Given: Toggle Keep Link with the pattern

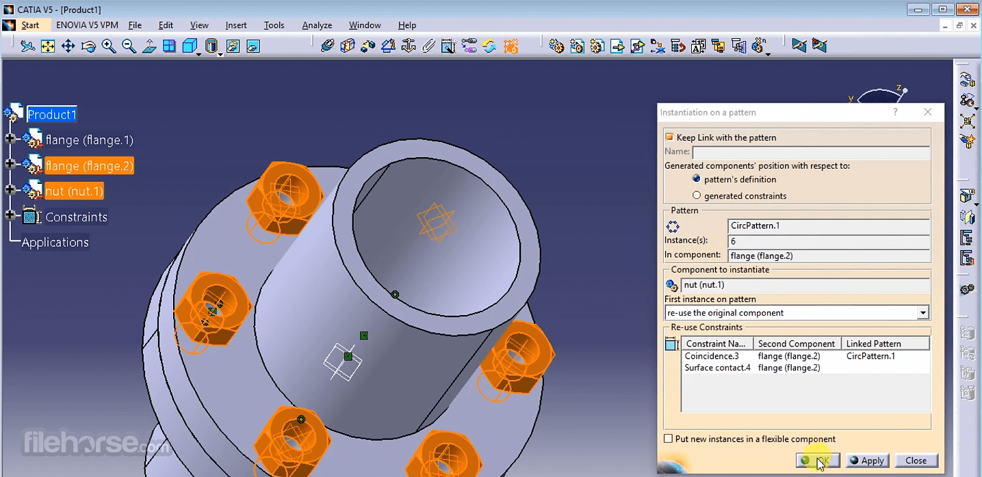Looking at the screenshot, I should tap(669, 137).
